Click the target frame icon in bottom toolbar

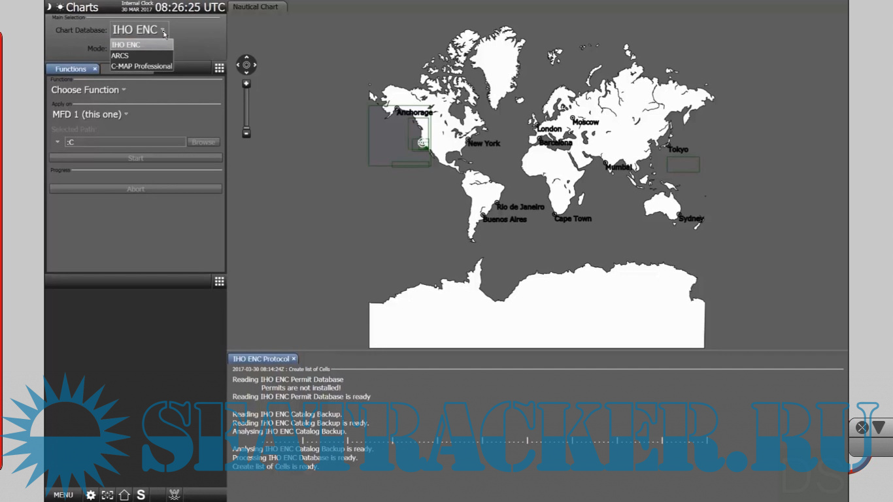(107, 495)
